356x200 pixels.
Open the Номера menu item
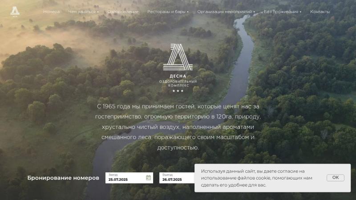[x=52, y=12]
